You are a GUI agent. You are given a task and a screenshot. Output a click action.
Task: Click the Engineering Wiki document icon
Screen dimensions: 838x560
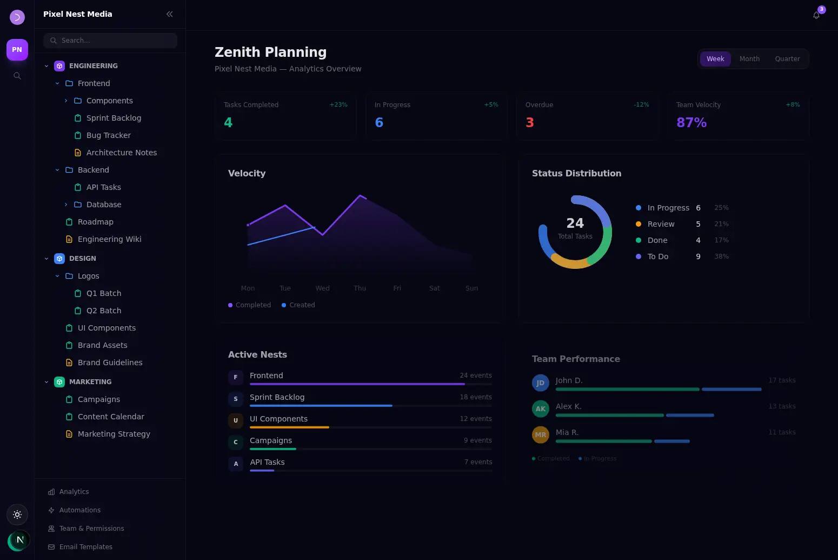(x=69, y=239)
